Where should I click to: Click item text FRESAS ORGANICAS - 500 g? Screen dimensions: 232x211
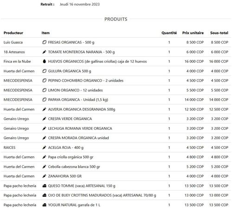coord(71,42)
